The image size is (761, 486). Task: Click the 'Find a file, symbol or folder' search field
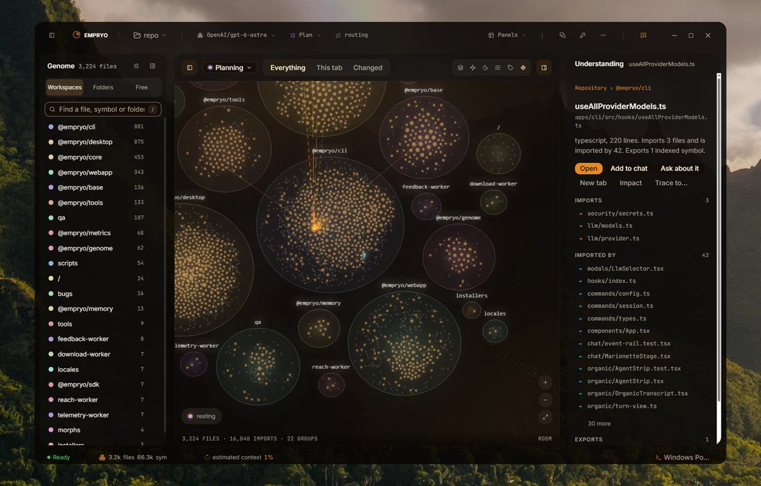pos(103,109)
